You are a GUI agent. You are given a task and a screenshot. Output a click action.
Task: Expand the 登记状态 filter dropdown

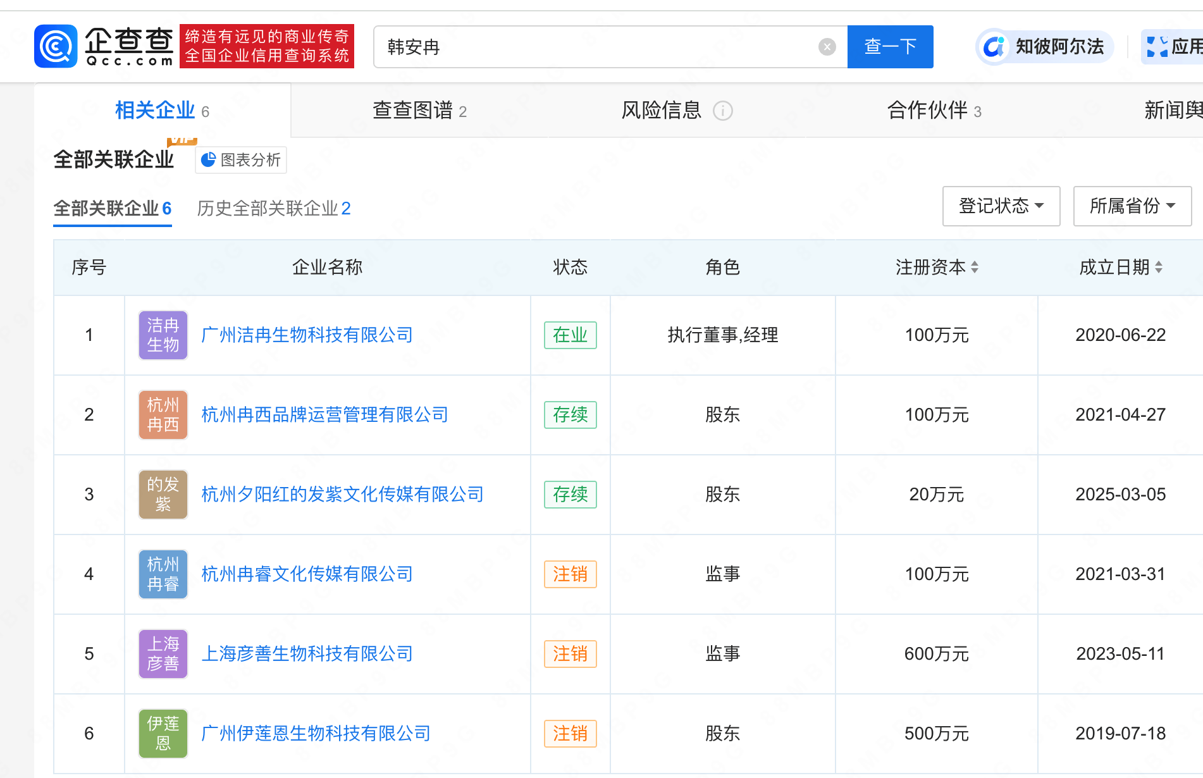pos(1001,206)
